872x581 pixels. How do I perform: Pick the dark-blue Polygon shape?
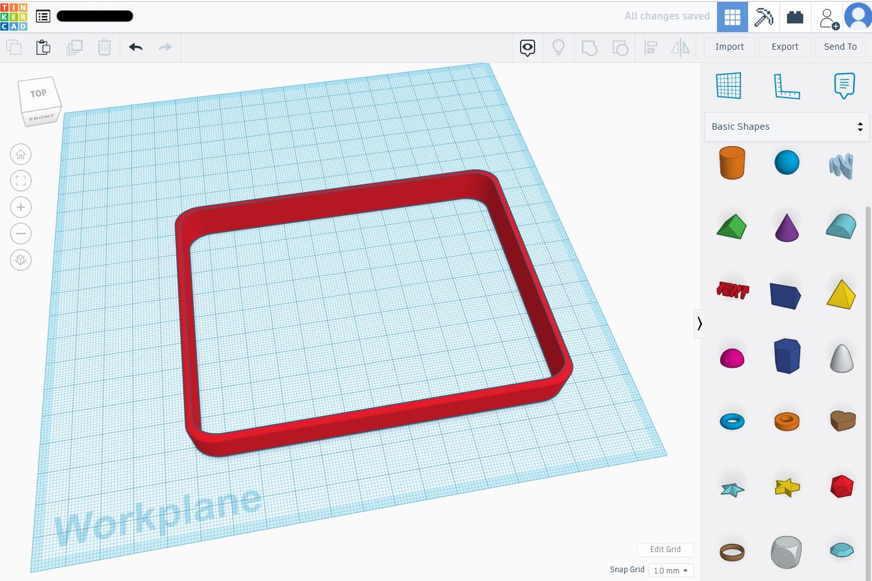pos(787,356)
